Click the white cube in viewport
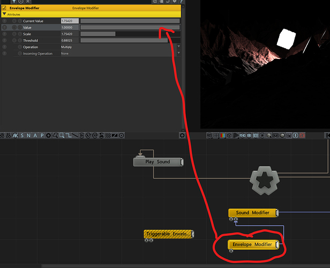Viewport: 330px width, 268px height. tap(286, 39)
